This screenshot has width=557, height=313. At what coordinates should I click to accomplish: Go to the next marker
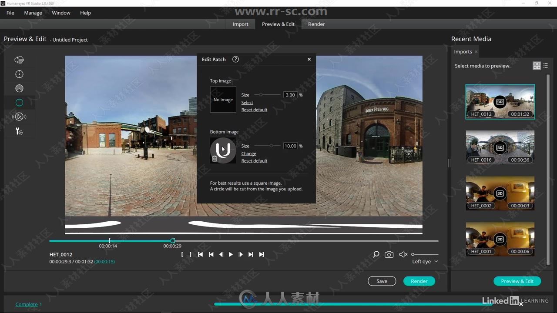[251, 254]
